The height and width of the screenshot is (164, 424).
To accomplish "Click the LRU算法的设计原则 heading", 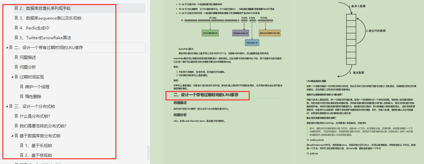I will [317, 81].
